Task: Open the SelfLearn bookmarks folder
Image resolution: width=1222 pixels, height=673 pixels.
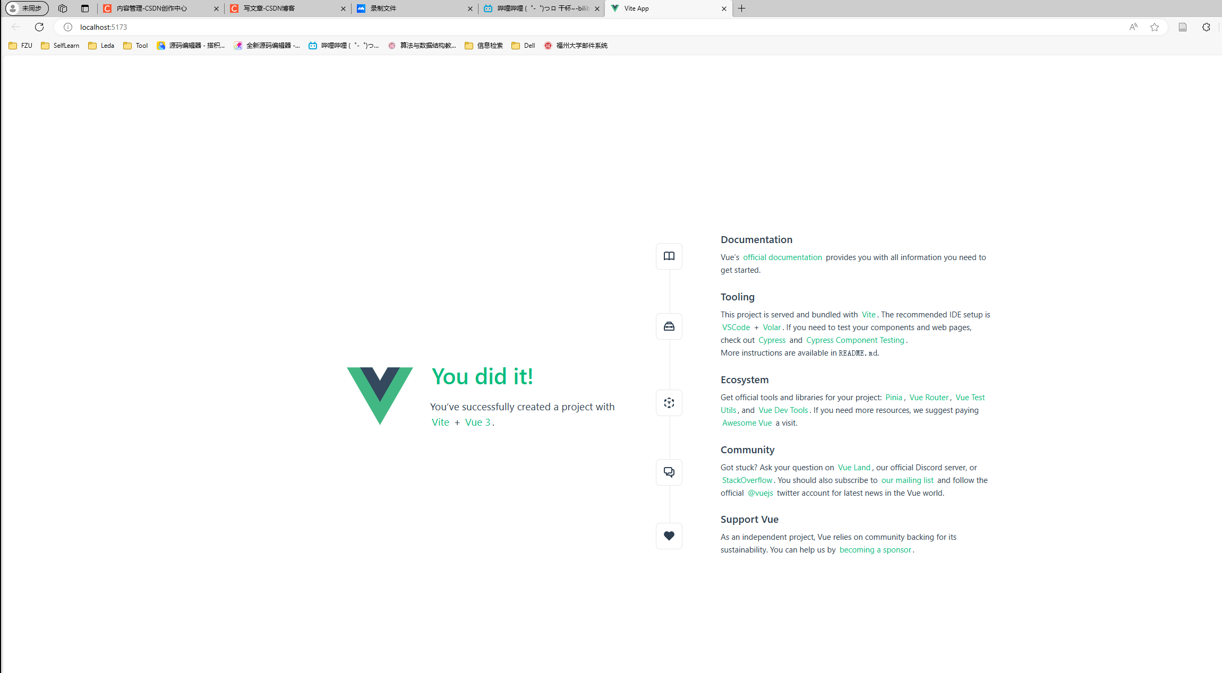Action: (x=60, y=46)
